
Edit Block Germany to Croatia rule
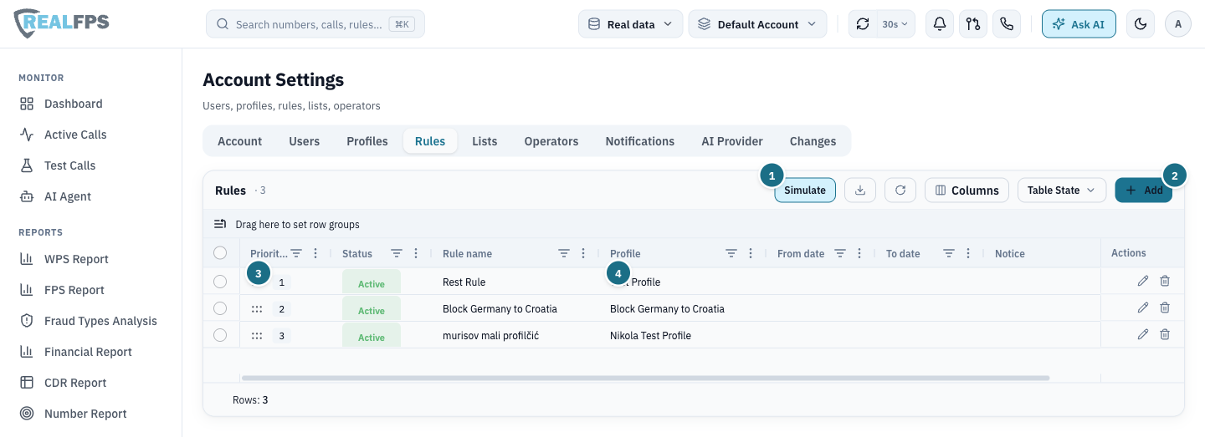coord(1143,308)
